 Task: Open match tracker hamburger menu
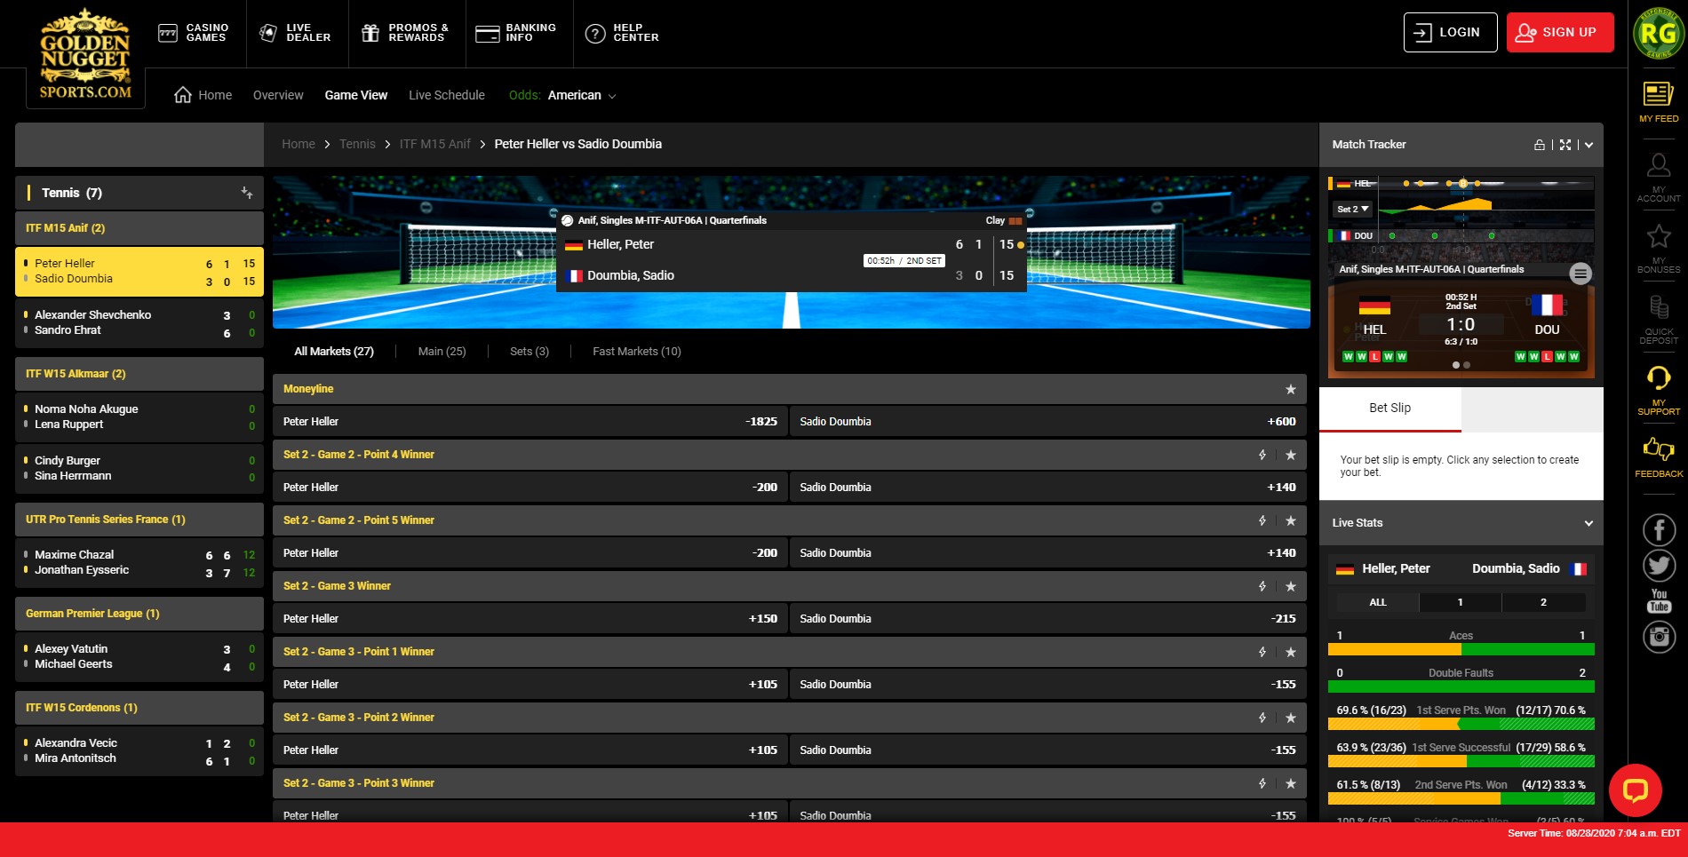click(1580, 274)
